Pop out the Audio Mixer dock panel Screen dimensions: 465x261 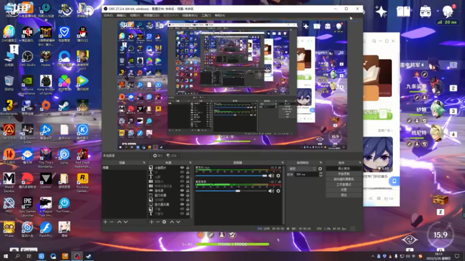click(282, 162)
